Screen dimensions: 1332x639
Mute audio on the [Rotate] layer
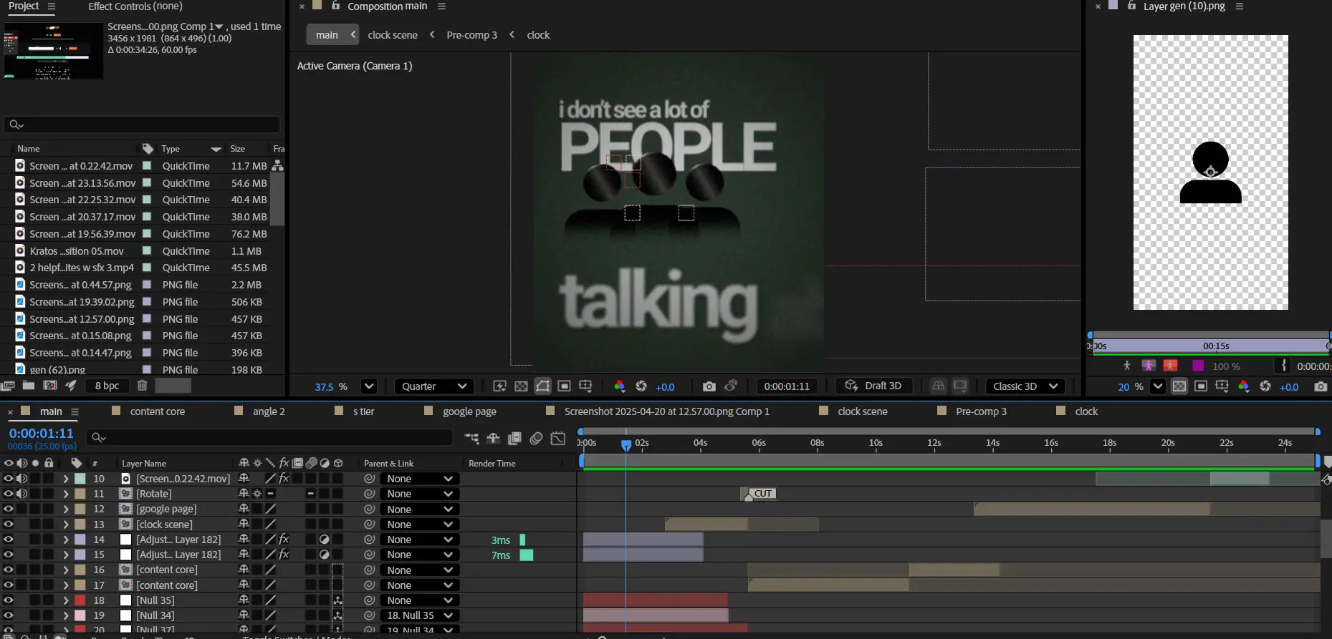pos(22,494)
